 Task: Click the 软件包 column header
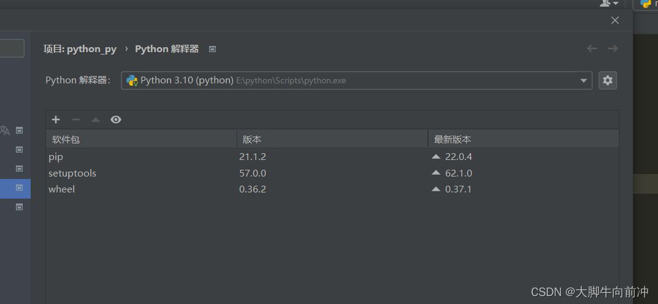click(x=142, y=139)
